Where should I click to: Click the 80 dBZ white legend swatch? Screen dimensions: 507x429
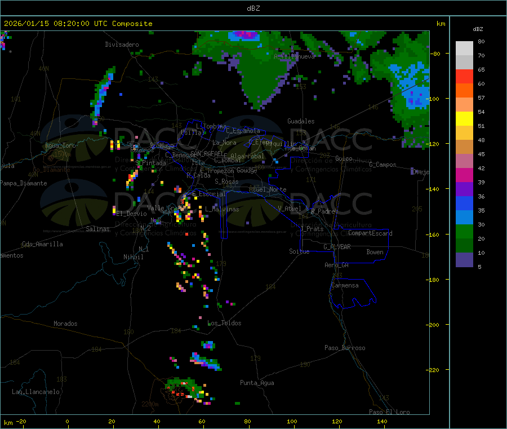464,48
